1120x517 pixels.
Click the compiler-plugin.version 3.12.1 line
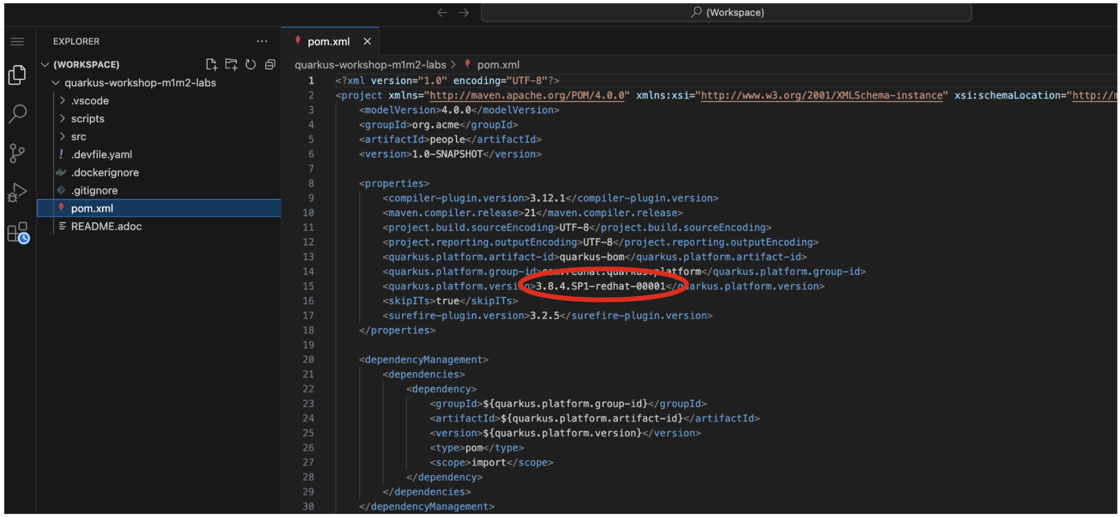[x=551, y=198]
